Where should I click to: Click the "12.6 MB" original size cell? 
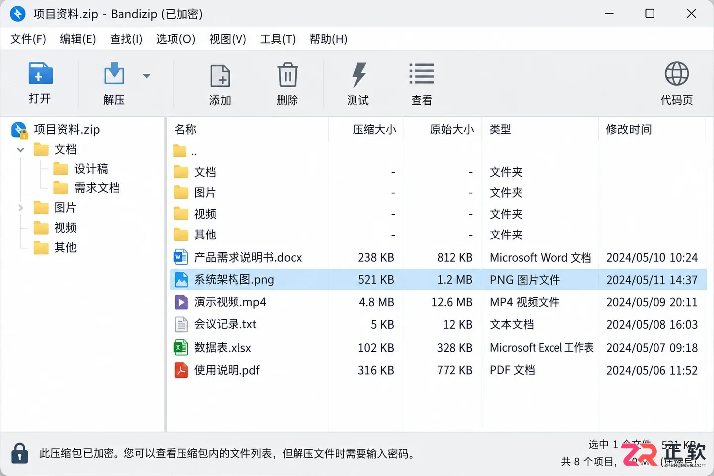452,302
